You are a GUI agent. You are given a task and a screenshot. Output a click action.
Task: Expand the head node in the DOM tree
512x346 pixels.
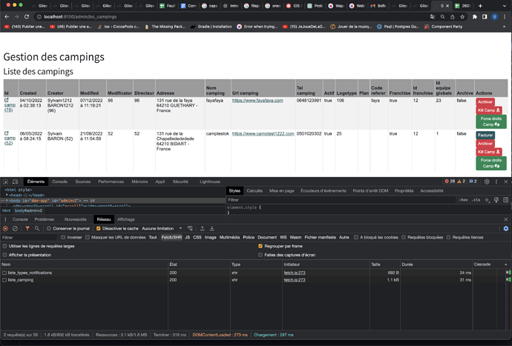pyautogui.click(x=7, y=195)
